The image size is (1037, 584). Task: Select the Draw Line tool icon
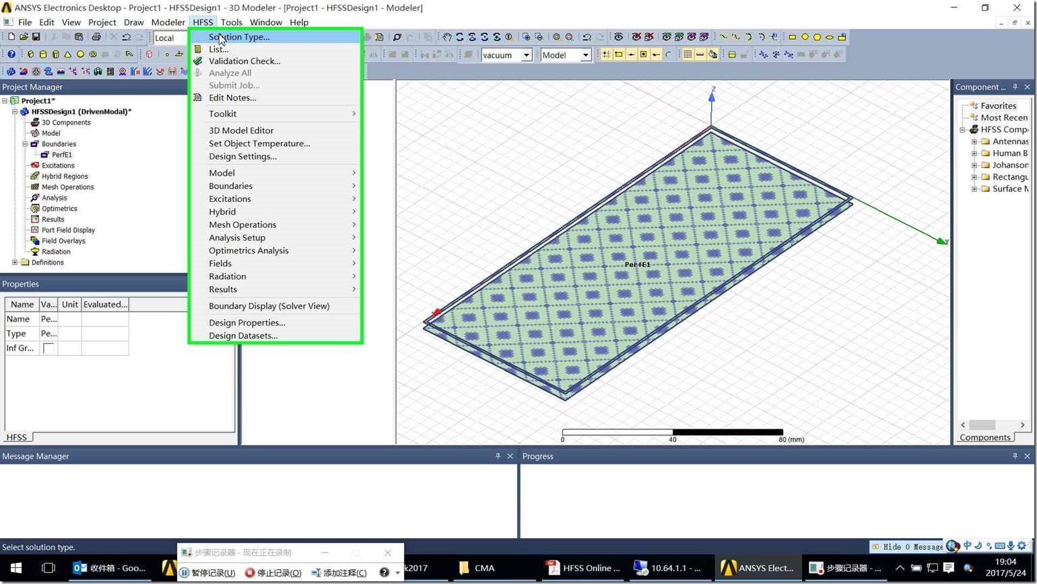[723, 37]
